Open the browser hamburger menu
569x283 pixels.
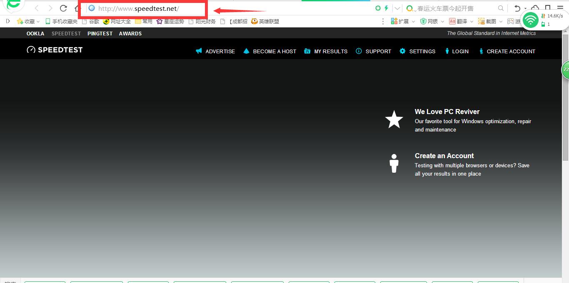tap(560, 8)
